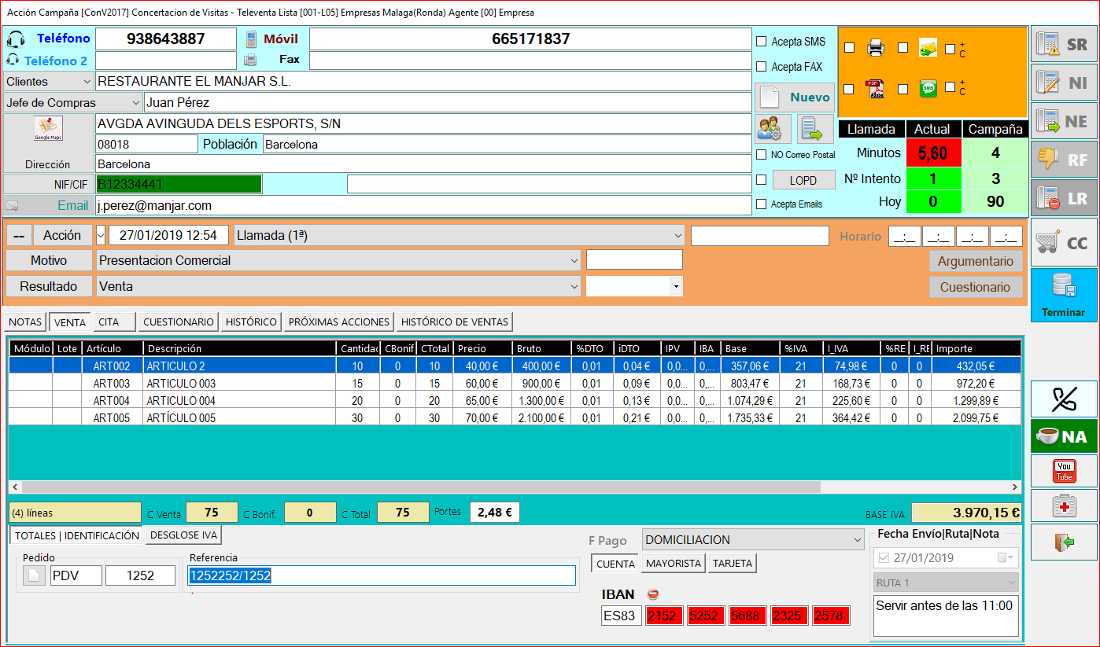
Task: Toggle the NO Correo Postal checkbox
Action: pos(761,155)
